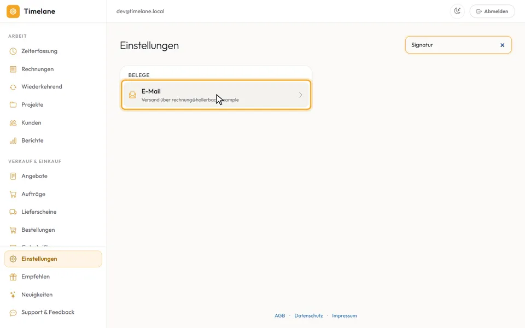Click the ARBEIT section label
This screenshot has width=525, height=328.
[17, 36]
